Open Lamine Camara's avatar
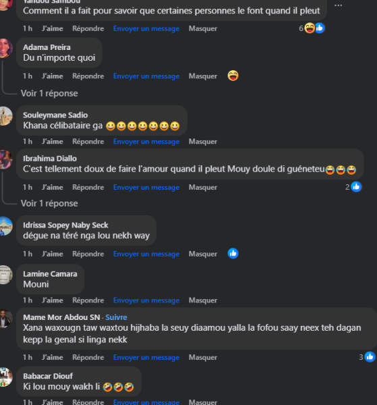The width and height of the screenshot is (377, 405). tap(5, 275)
